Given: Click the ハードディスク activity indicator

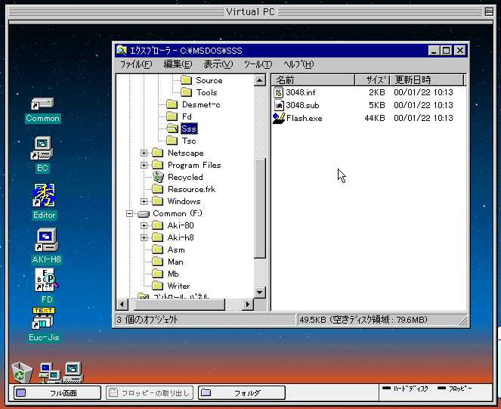Looking at the screenshot, I should point(405,389).
